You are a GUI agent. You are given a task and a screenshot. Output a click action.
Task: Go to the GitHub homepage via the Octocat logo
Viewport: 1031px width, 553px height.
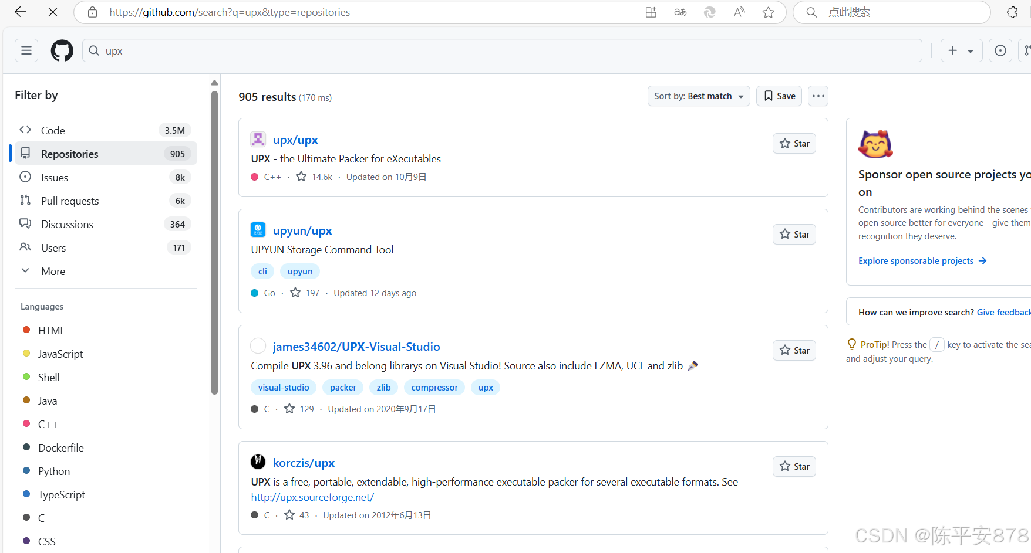(x=62, y=50)
